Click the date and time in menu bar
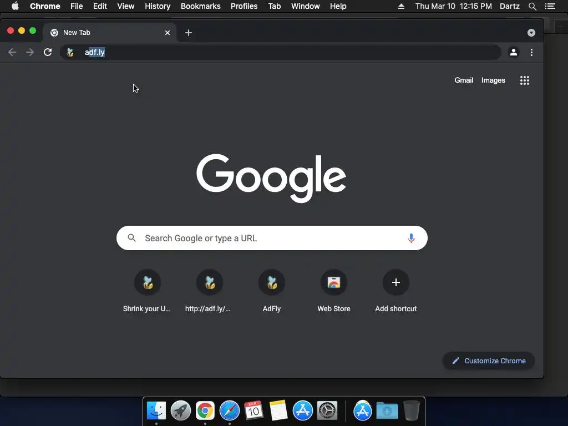This screenshot has height=426, width=568. click(454, 6)
